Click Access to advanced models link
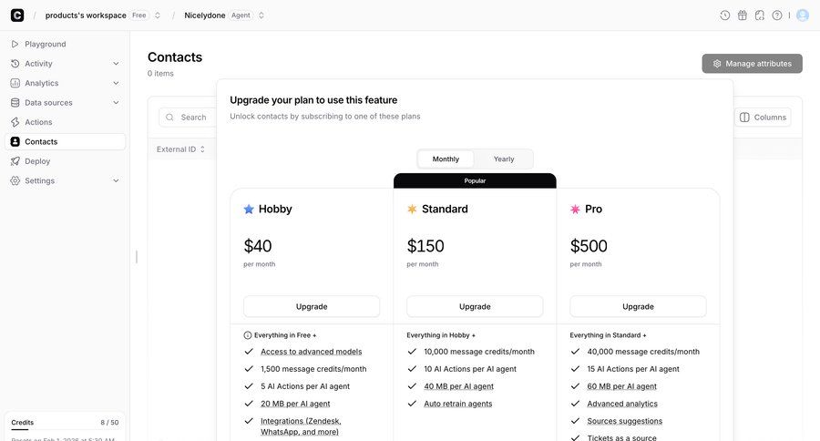This screenshot has width=820, height=441. [x=312, y=352]
